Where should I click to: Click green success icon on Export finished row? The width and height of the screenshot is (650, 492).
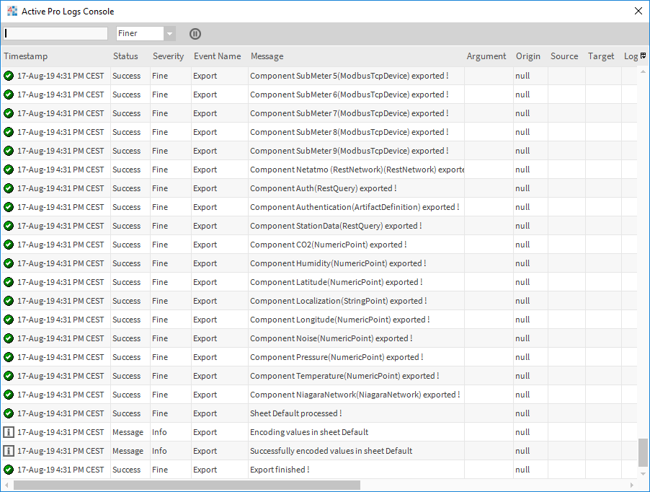pos(9,470)
